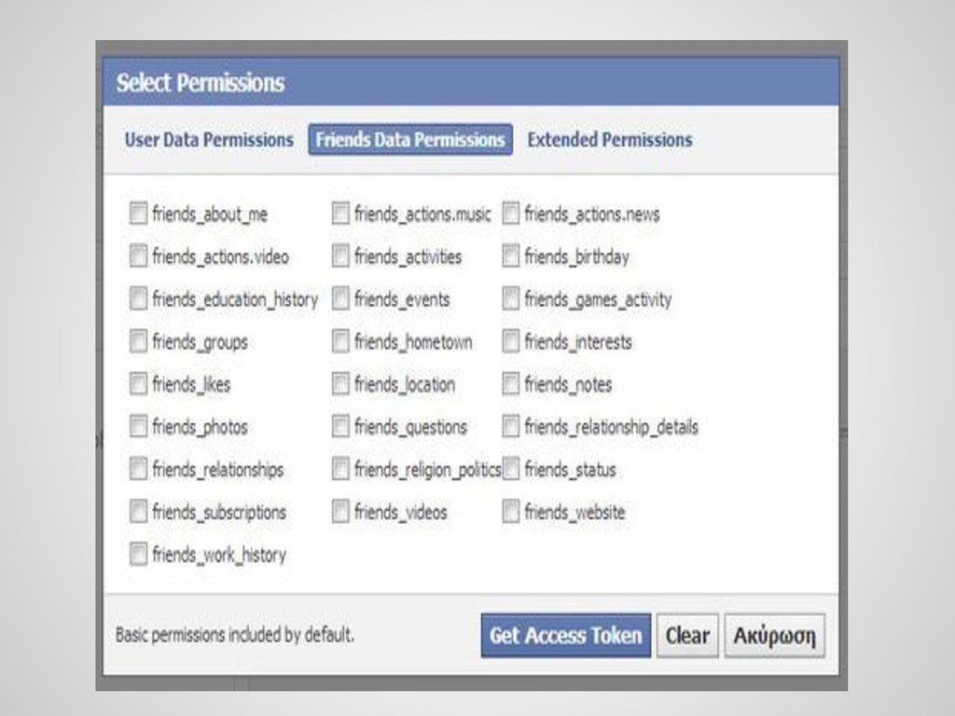955x716 pixels.
Task: Check friends_photos permission box
Action: [x=138, y=427]
